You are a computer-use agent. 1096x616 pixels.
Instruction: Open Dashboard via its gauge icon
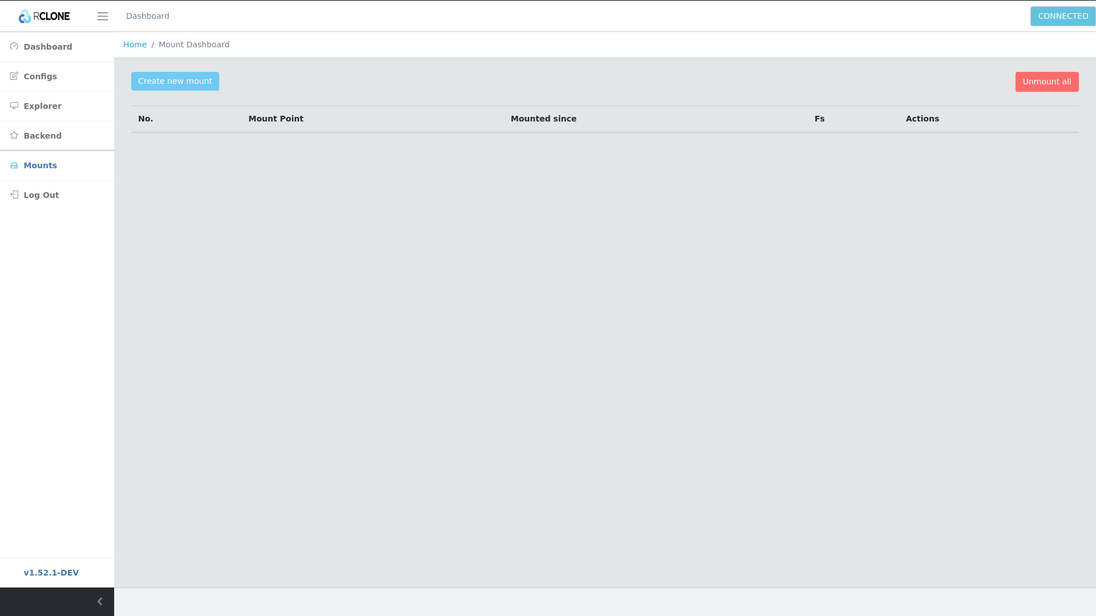coord(14,47)
